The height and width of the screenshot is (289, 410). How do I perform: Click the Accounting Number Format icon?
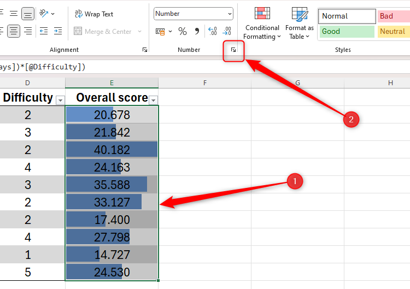point(160,32)
